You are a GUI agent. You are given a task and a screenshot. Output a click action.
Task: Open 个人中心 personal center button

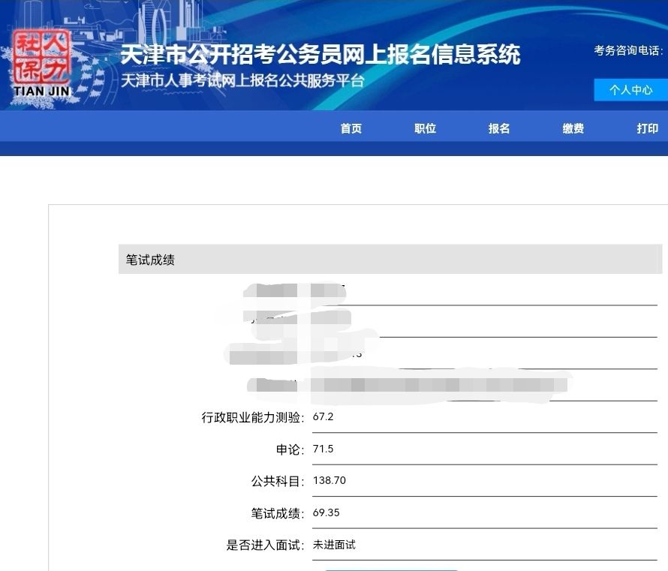click(x=630, y=90)
